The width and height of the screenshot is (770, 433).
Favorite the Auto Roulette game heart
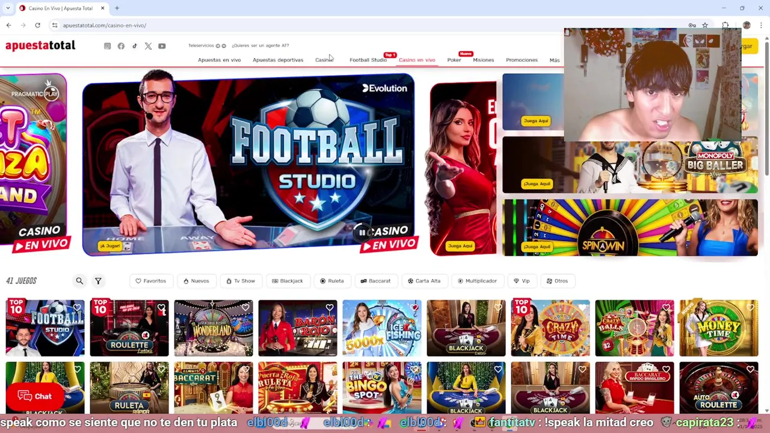point(751,369)
